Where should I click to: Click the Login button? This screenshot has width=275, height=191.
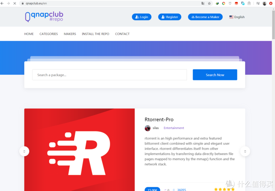(x=142, y=17)
